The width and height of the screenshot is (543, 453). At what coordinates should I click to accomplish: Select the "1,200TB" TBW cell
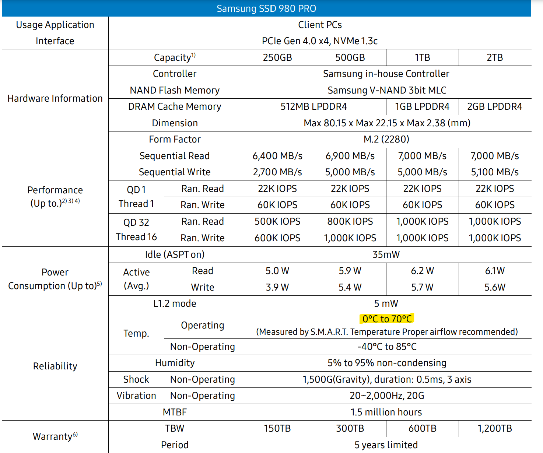[x=495, y=428]
